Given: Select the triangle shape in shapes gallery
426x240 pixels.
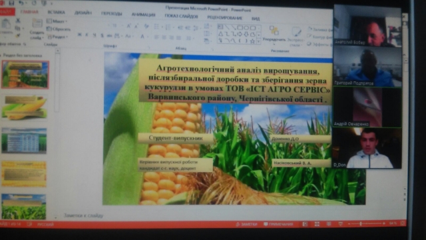Looking at the screenshot, I should coord(220,34).
